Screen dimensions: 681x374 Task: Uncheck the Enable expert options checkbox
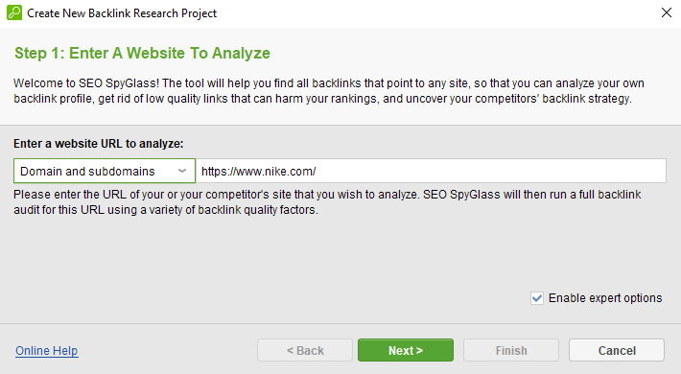pos(537,298)
